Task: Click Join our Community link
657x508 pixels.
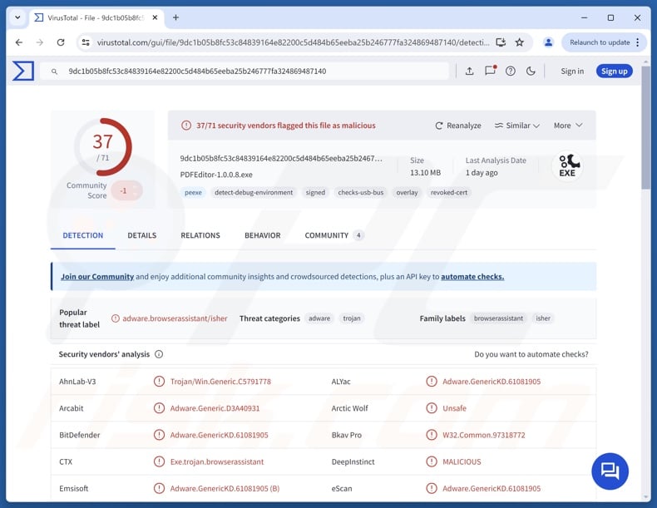Action: point(97,277)
